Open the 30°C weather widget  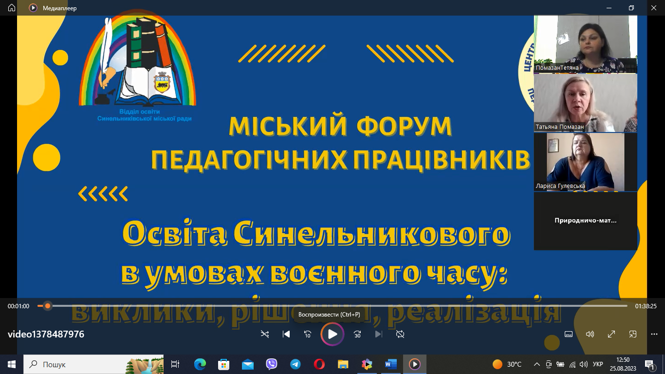point(507,364)
